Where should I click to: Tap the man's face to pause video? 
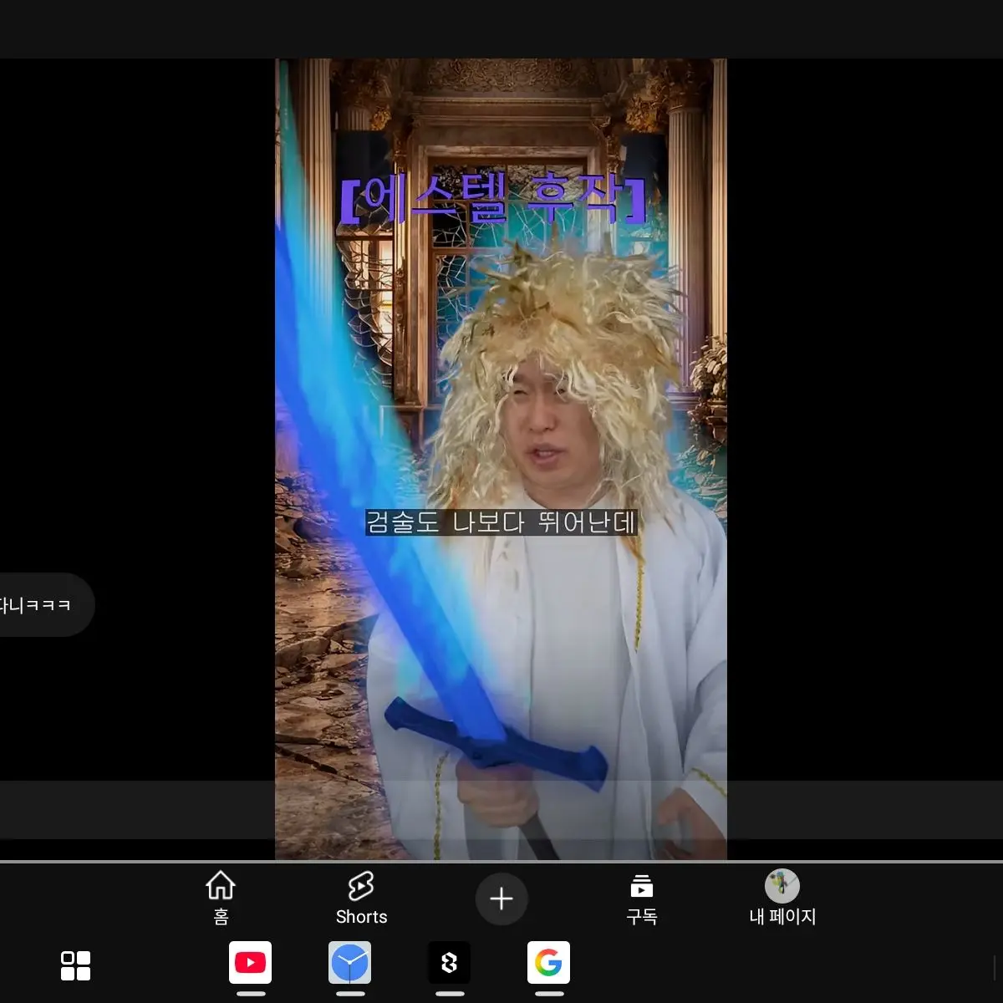click(x=543, y=426)
